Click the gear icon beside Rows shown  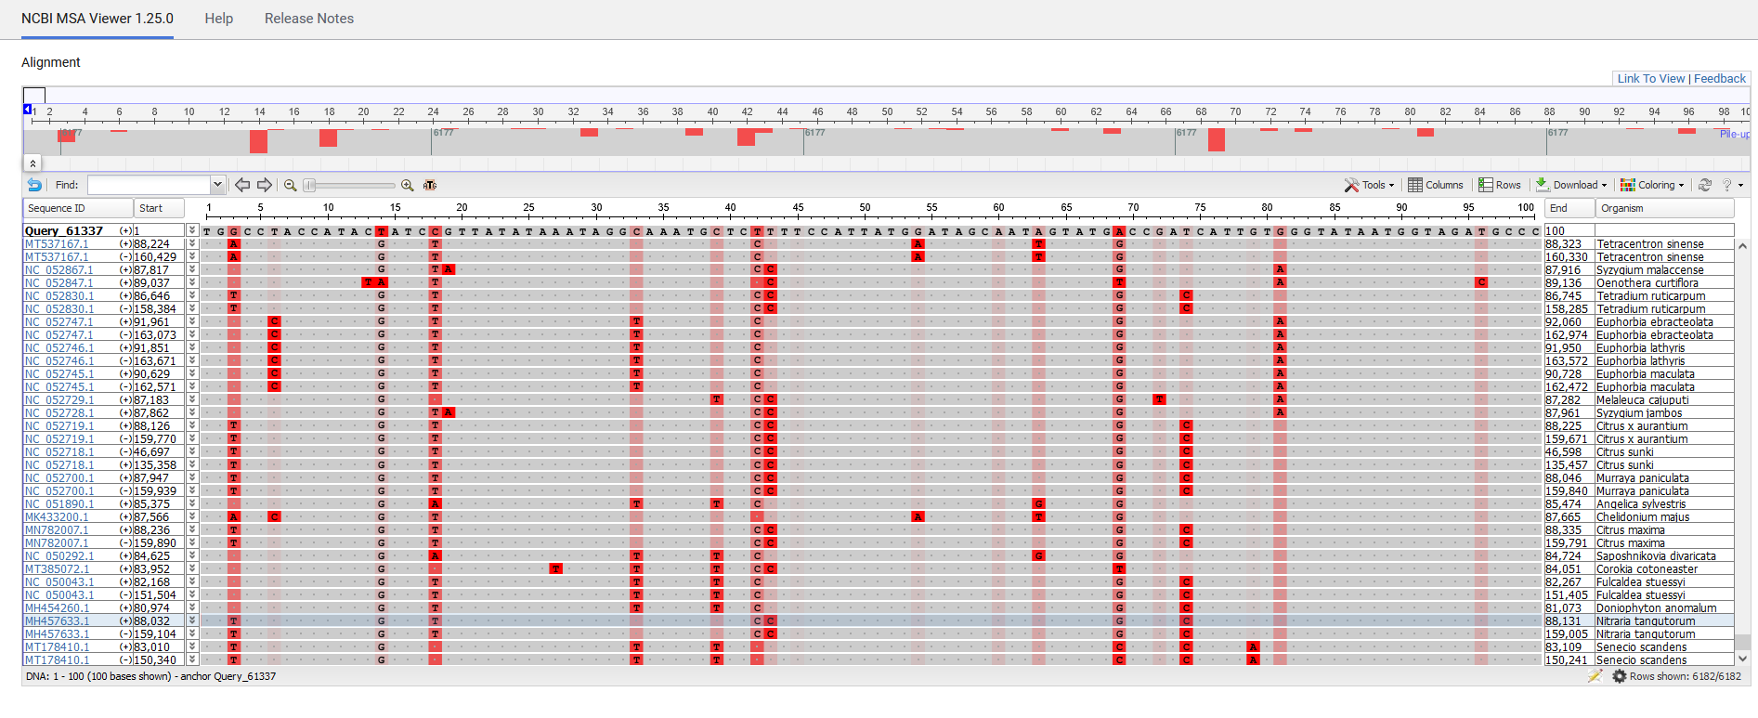(1620, 676)
